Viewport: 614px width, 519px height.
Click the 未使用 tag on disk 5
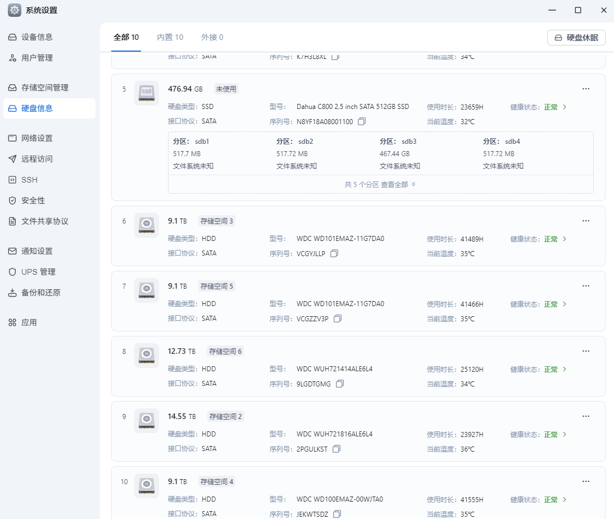point(226,89)
